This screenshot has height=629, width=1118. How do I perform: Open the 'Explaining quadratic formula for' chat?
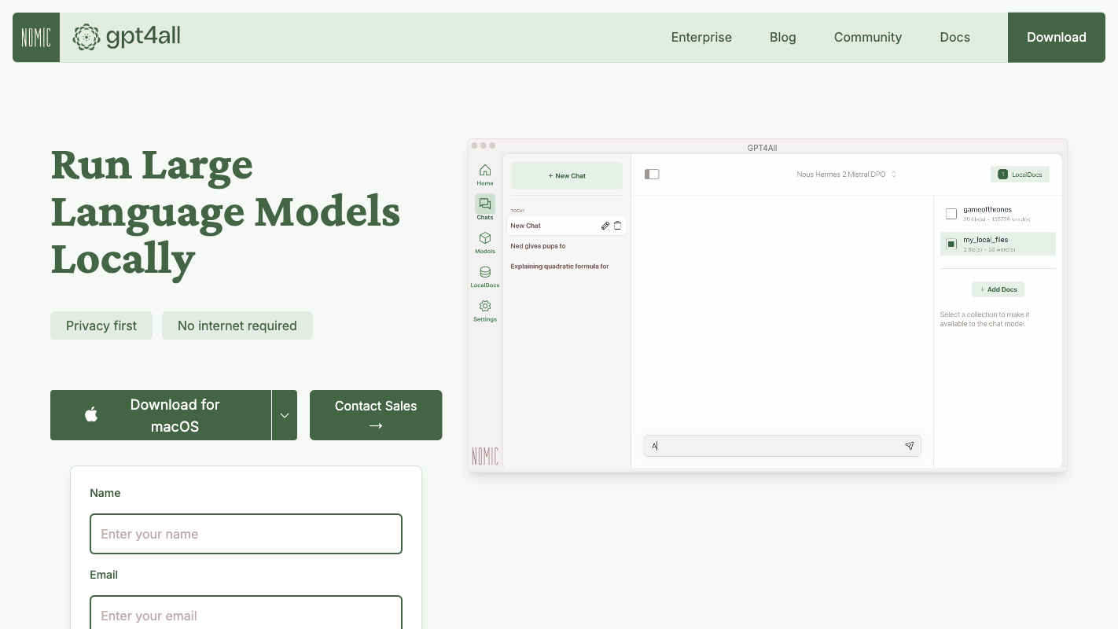click(560, 267)
